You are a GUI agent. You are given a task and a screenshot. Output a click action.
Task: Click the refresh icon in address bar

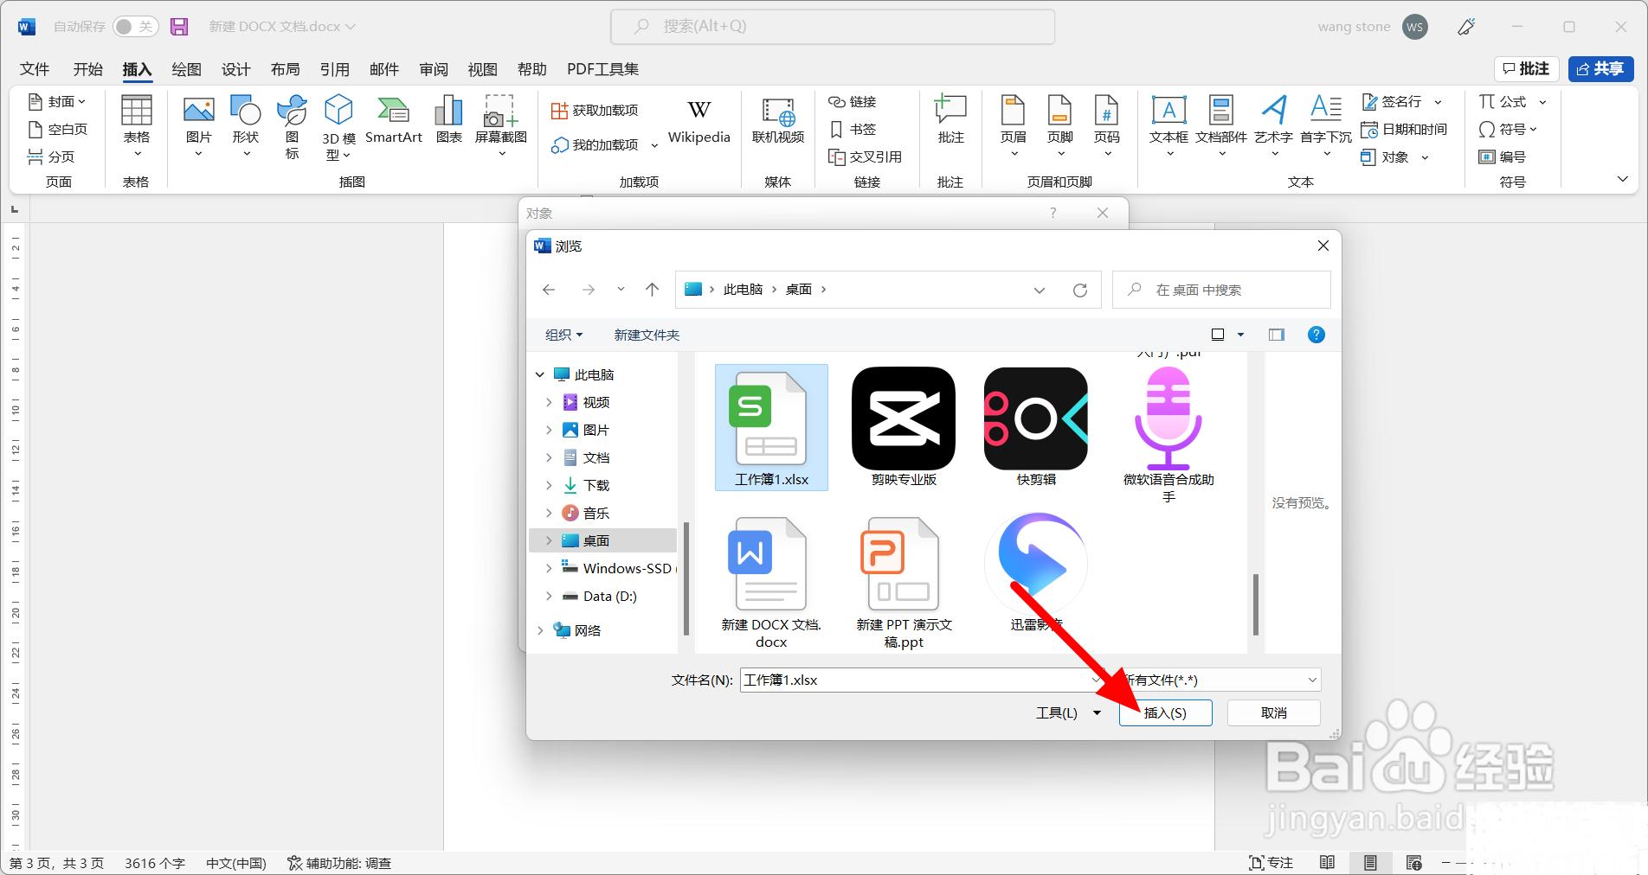[1079, 291]
